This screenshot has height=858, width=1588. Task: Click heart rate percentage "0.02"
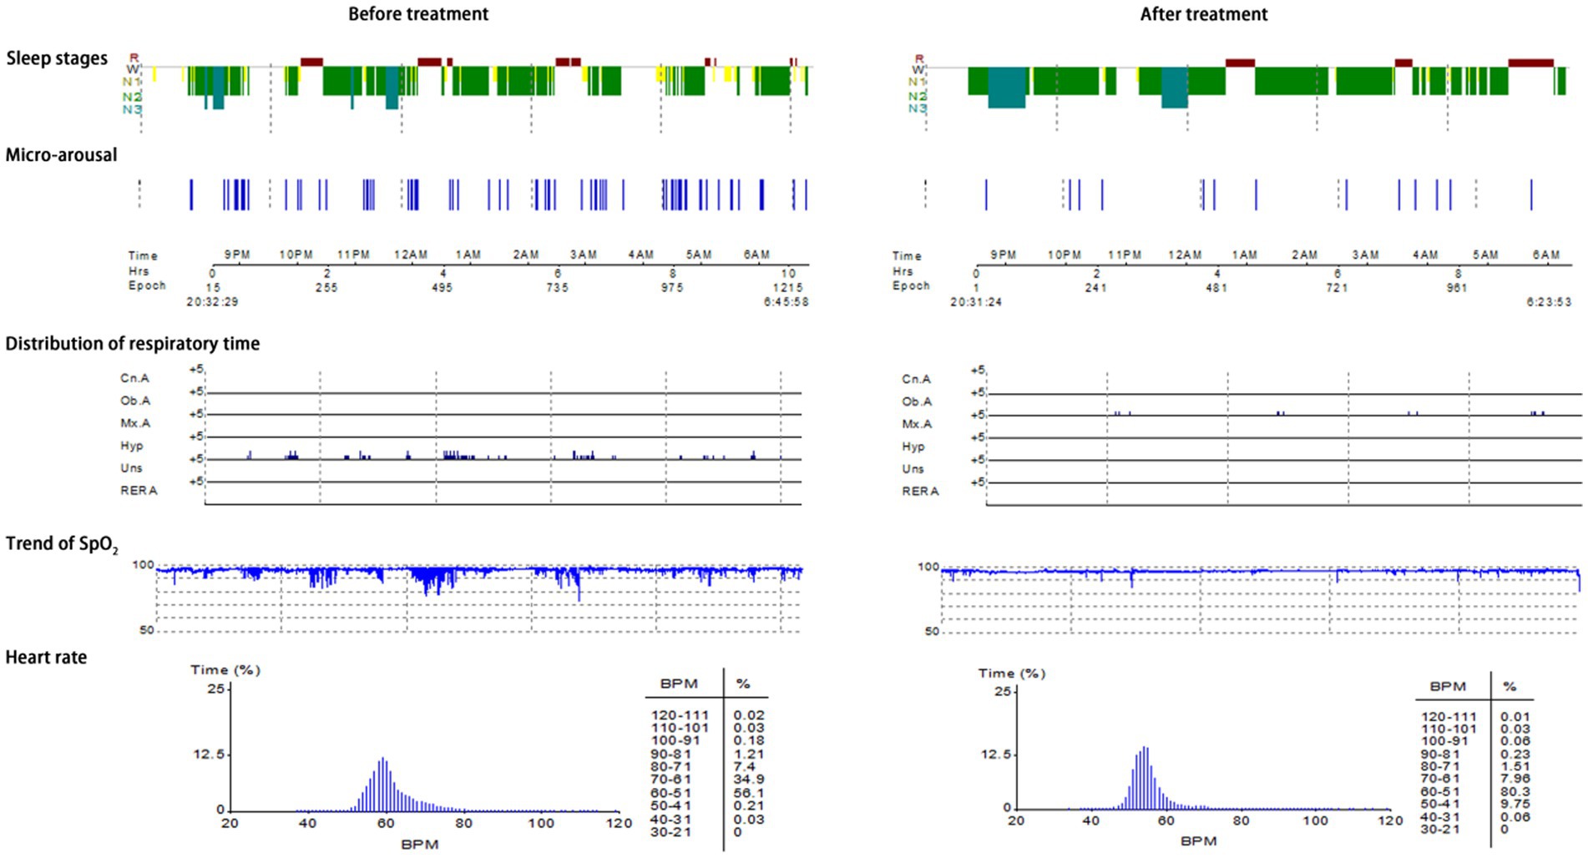[x=749, y=714]
